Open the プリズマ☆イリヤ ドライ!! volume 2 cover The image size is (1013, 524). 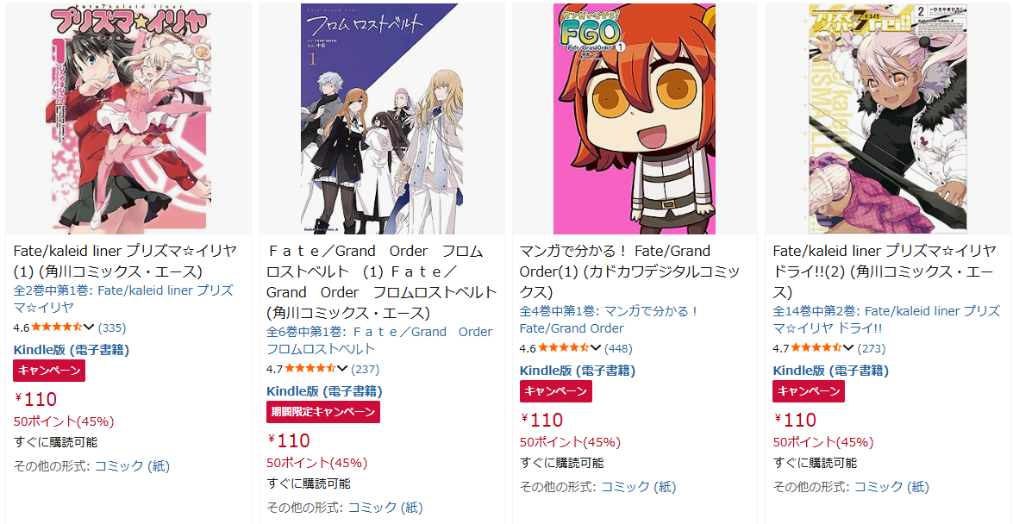888,118
